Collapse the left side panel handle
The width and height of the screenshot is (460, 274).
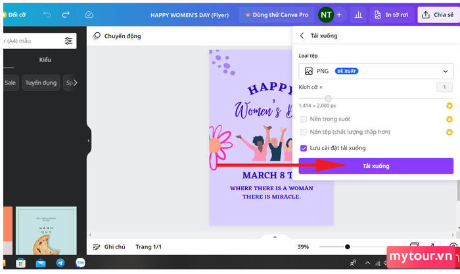[89, 140]
